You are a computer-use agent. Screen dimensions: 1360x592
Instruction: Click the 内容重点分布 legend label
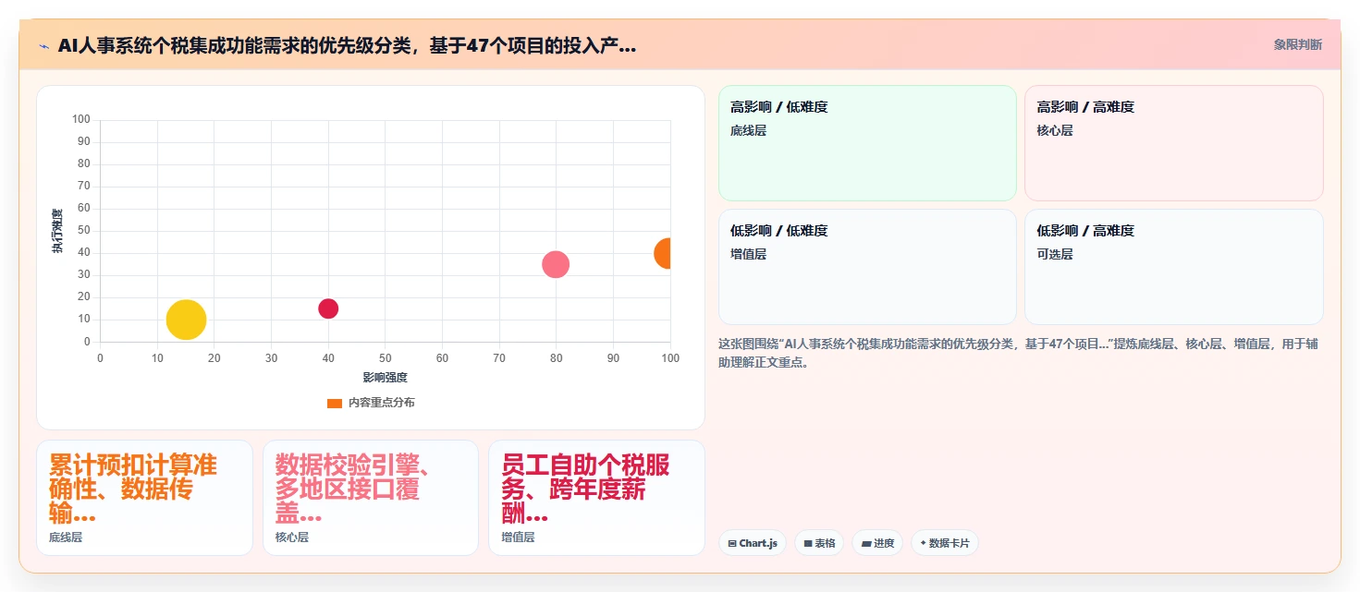pyautogui.click(x=382, y=403)
